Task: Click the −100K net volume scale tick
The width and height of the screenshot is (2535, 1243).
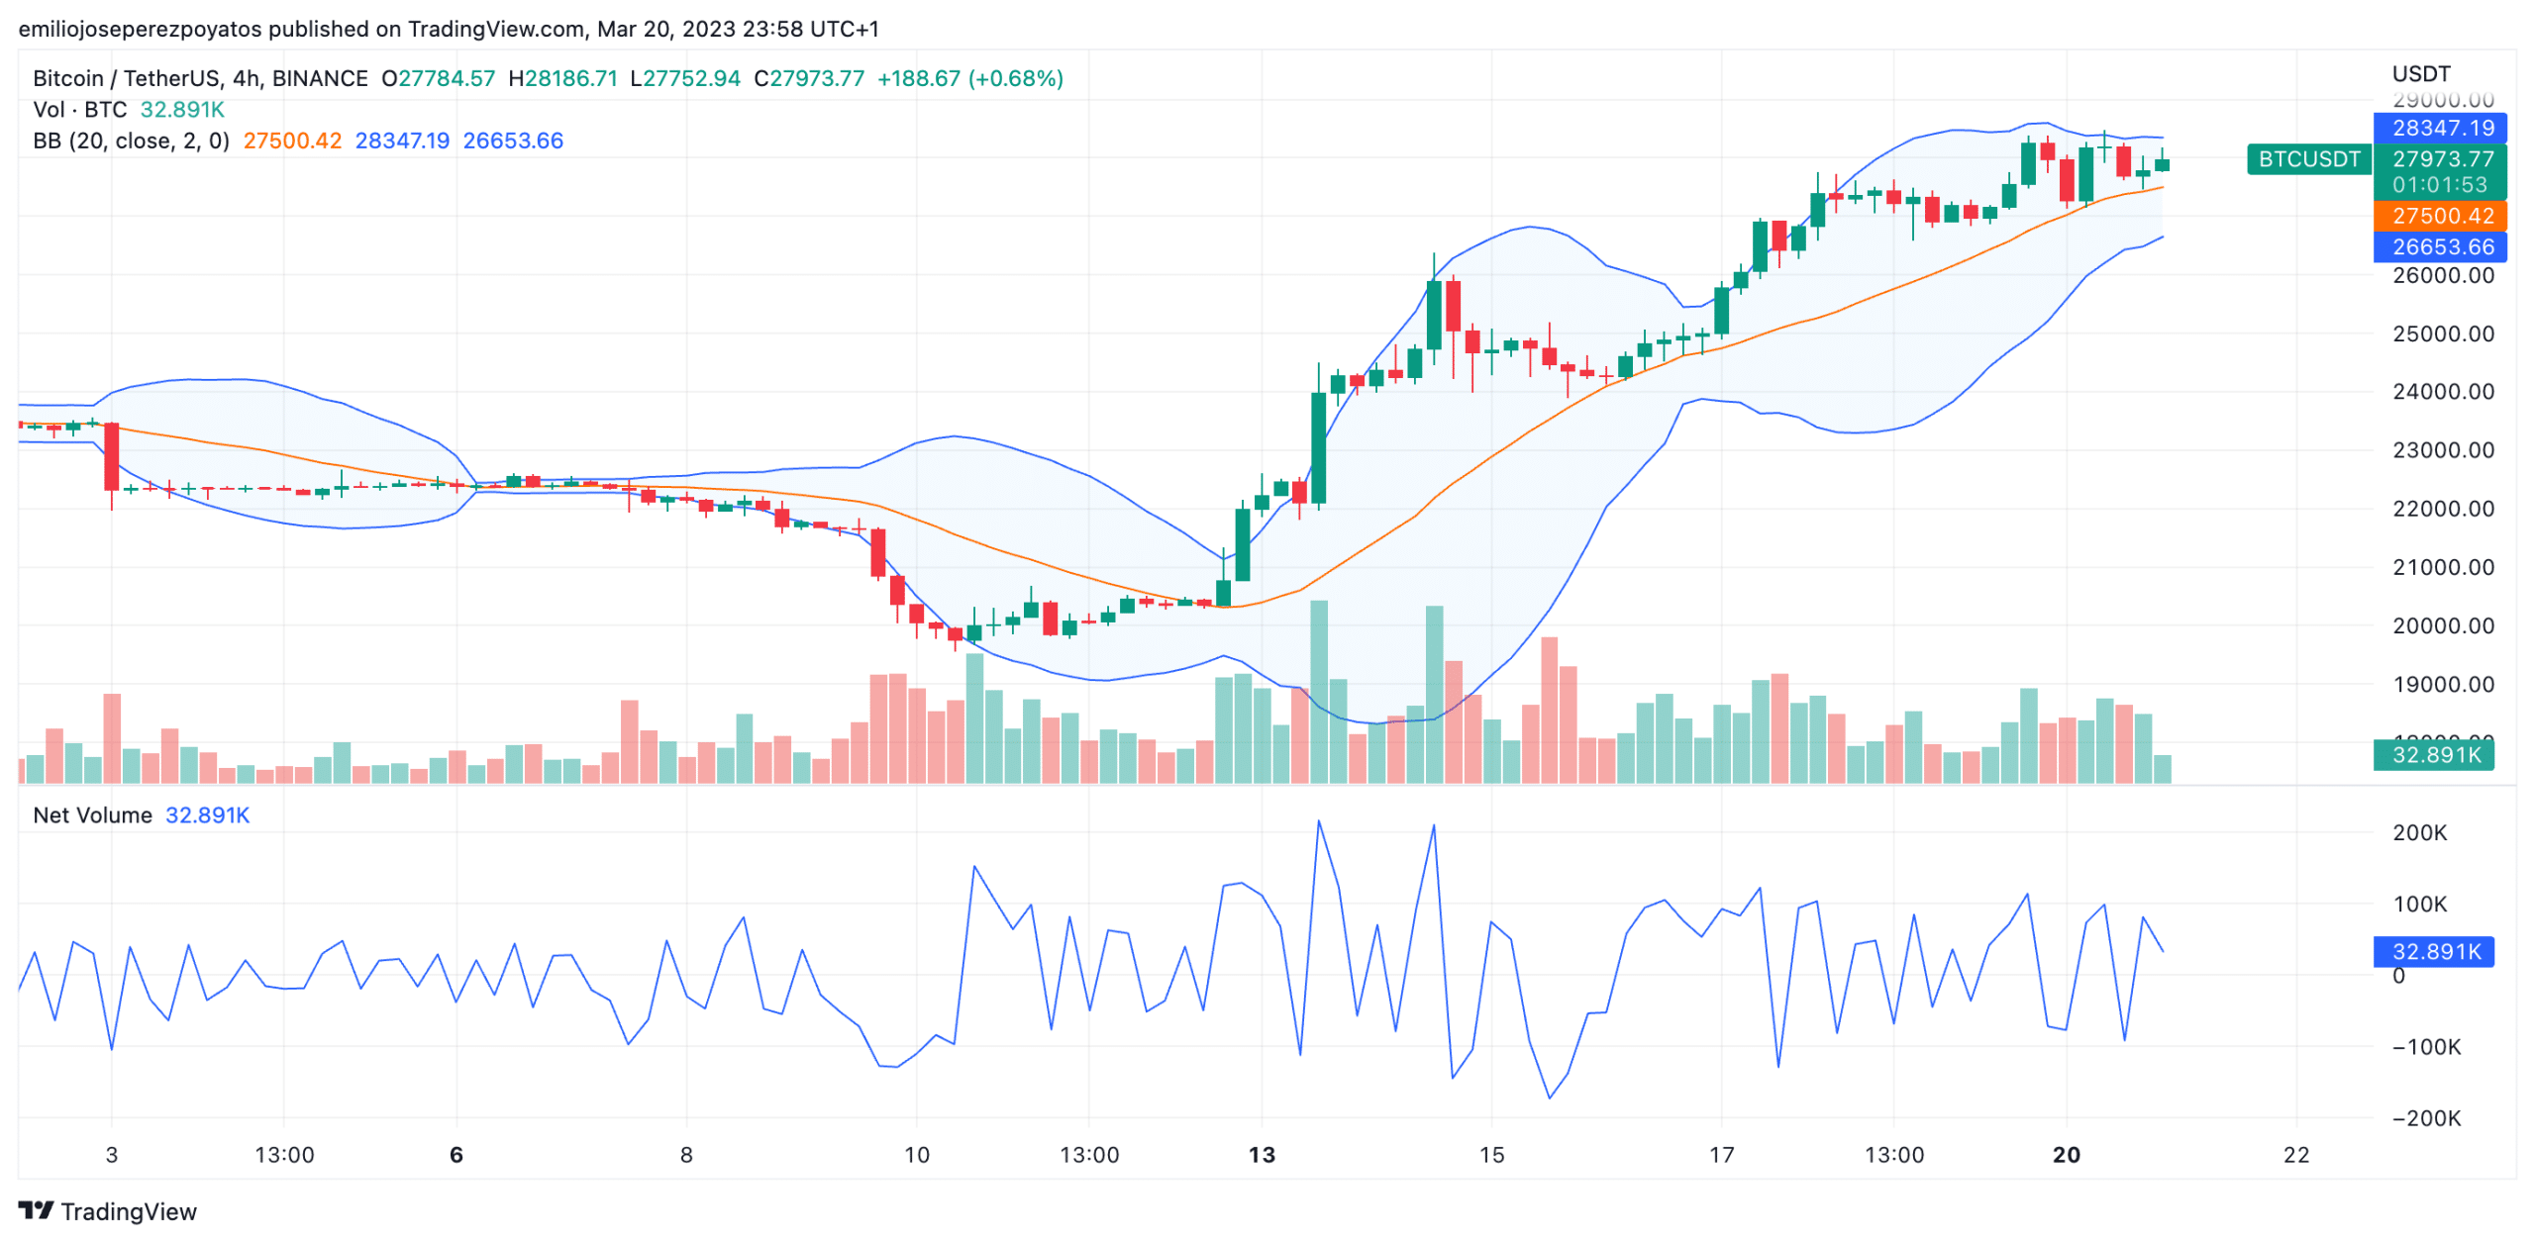Action: pyautogui.click(x=2425, y=1047)
